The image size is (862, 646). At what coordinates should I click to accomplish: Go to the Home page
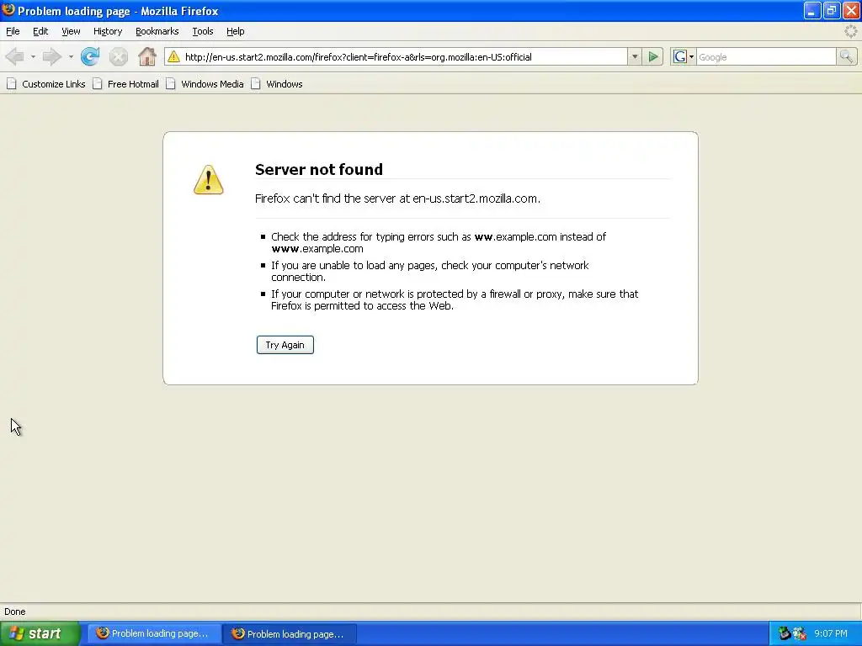tap(146, 56)
